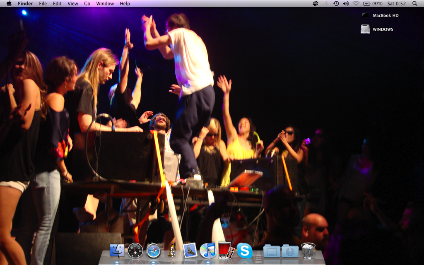Open the Trash in the Dock

click(308, 251)
